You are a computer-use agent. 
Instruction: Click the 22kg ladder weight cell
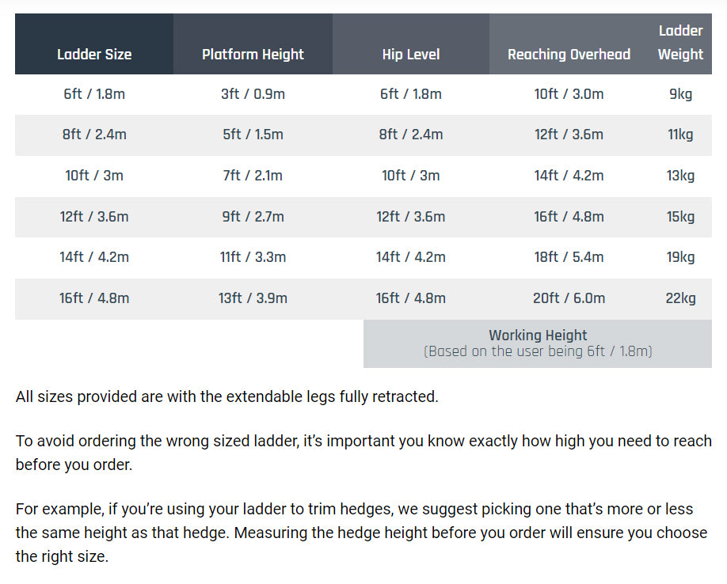(x=680, y=298)
